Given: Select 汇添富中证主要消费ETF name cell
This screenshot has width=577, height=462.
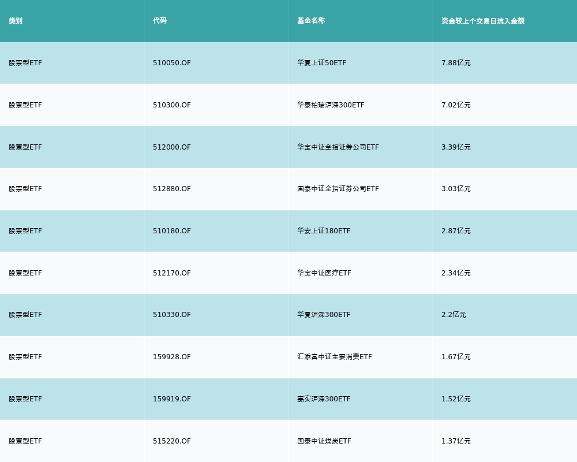Looking at the screenshot, I should pos(335,357).
